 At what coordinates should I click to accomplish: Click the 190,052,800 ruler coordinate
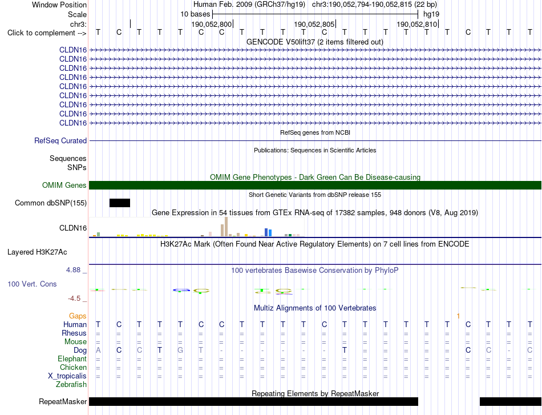211,24
